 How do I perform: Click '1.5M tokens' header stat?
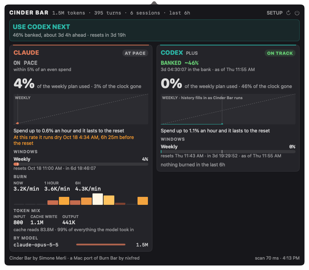pos(69,13)
